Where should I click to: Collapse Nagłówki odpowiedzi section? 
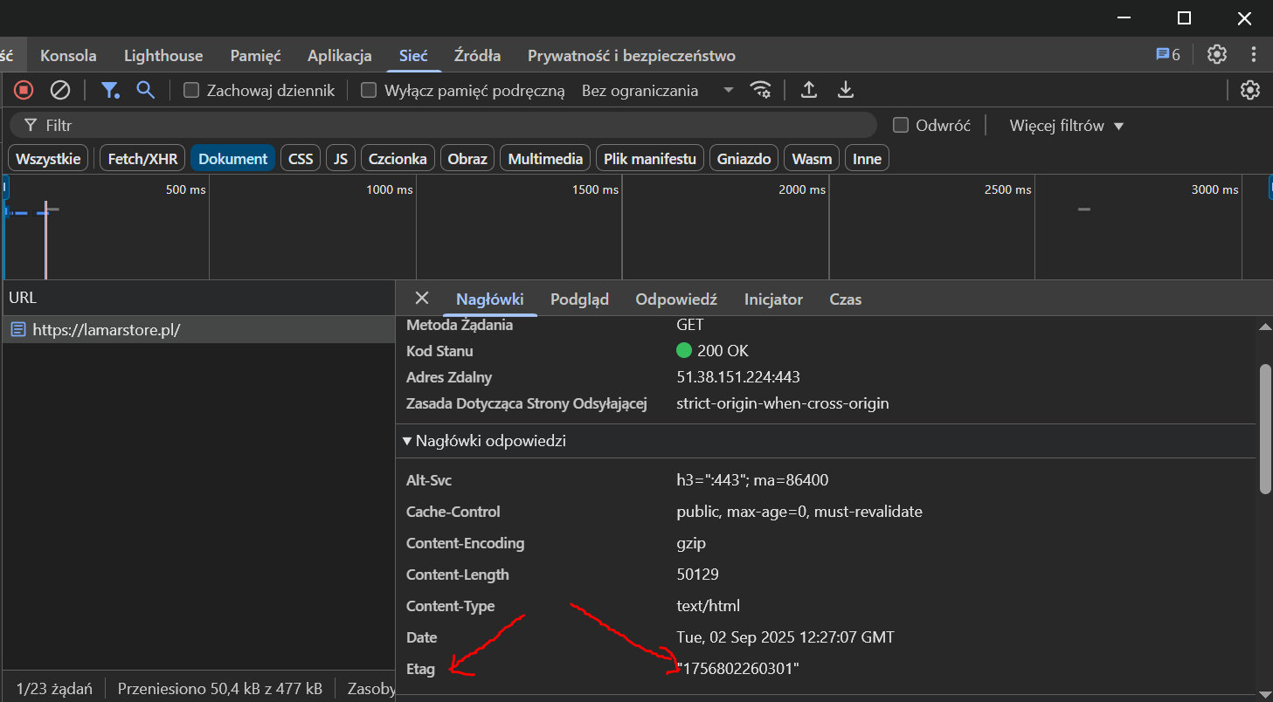tap(407, 441)
